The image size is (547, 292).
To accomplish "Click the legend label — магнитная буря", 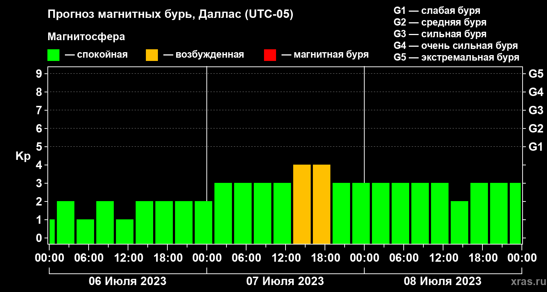I will click(325, 55).
